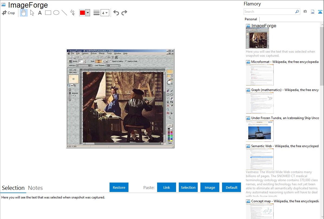324x219 pixels.
Task: Open the Tools menu in ImageForge snapshot
Action: 109,53
